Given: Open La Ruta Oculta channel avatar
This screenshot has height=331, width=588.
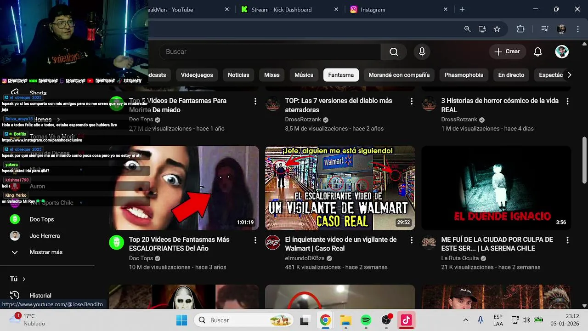Looking at the screenshot, I should tap(429, 242).
